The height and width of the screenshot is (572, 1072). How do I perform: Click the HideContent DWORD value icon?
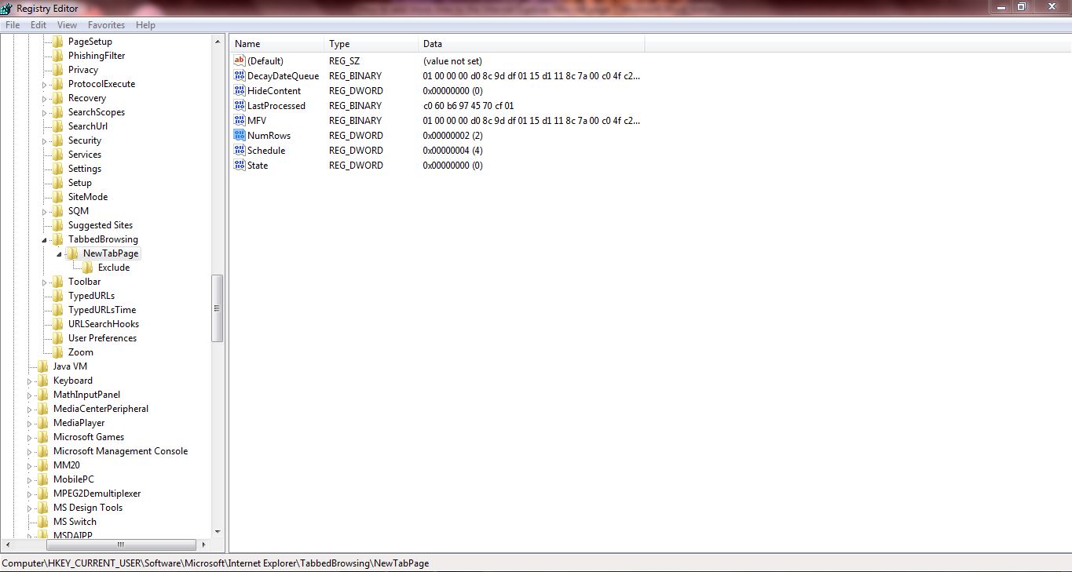tap(240, 90)
